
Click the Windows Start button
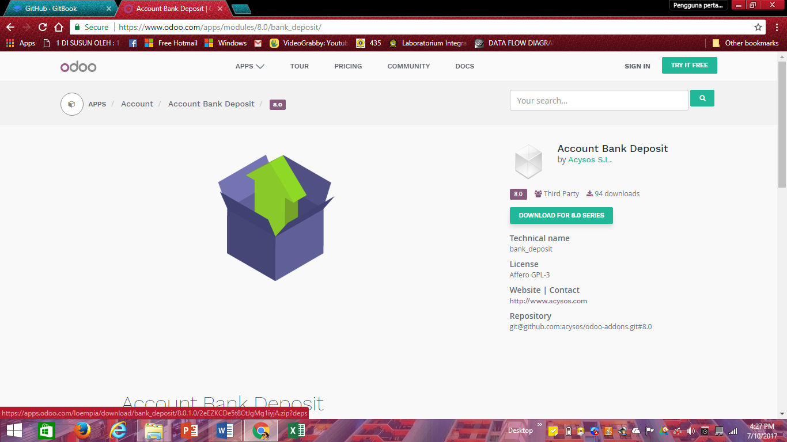point(14,430)
